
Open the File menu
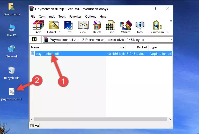(x=33, y=17)
